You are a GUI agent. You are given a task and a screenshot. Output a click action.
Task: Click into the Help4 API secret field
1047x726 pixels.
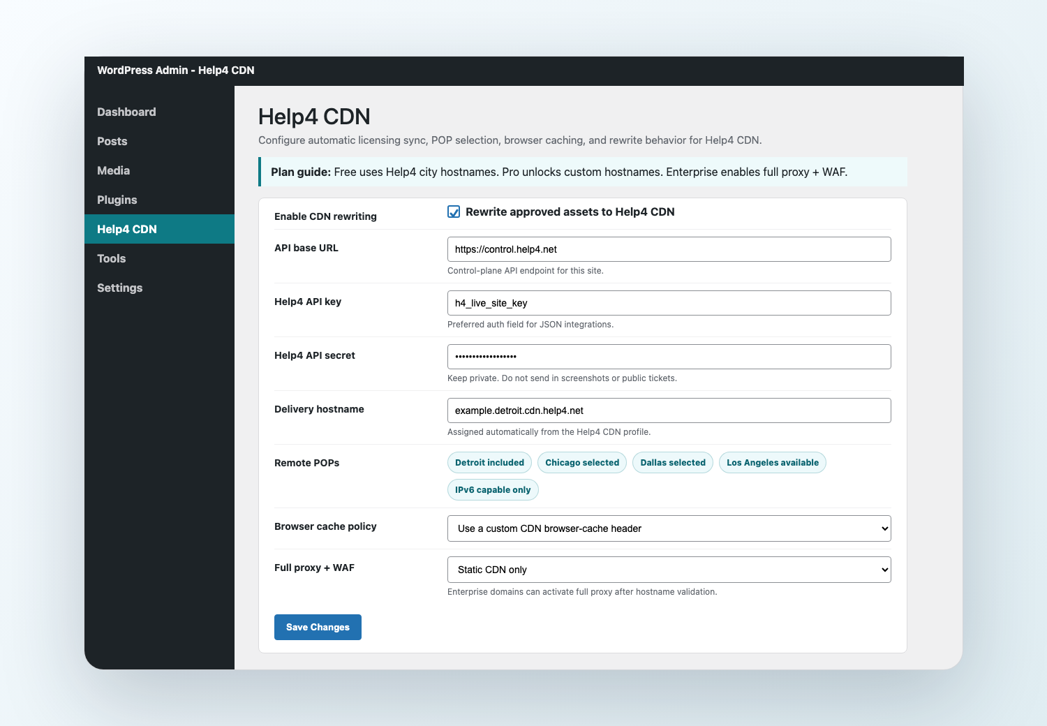669,357
